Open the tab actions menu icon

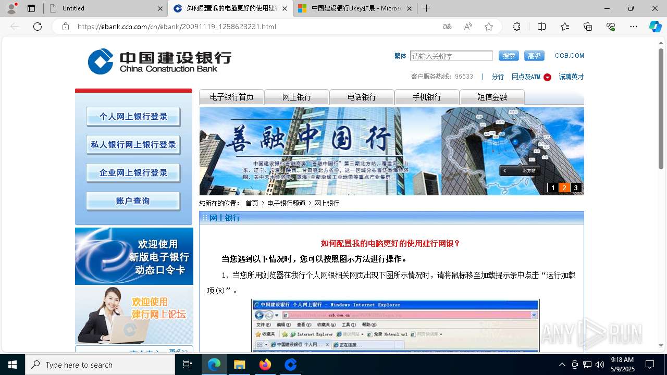tap(31, 8)
